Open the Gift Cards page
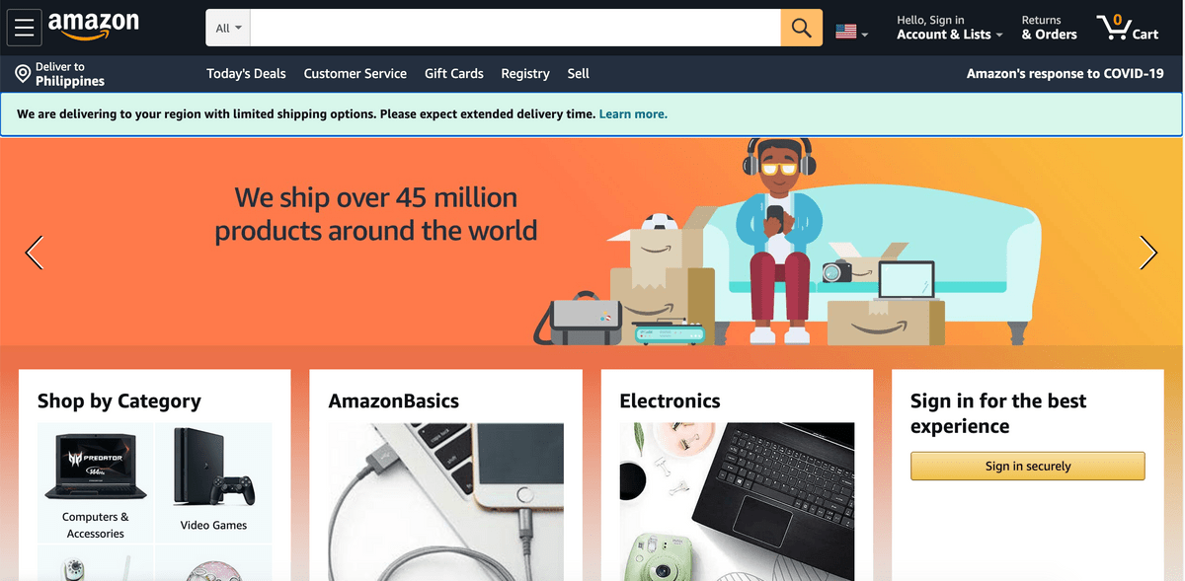 453,74
